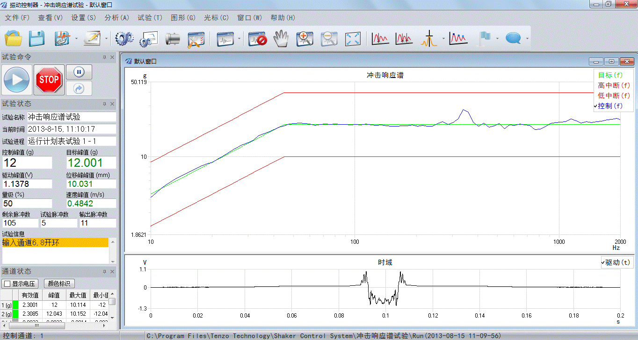Save with the floppy disk icon
The width and height of the screenshot is (638, 340).
point(37,39)
